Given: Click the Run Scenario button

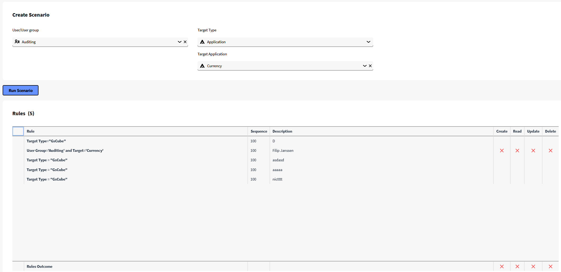Looking at the screenshot, I should point(21,90).
